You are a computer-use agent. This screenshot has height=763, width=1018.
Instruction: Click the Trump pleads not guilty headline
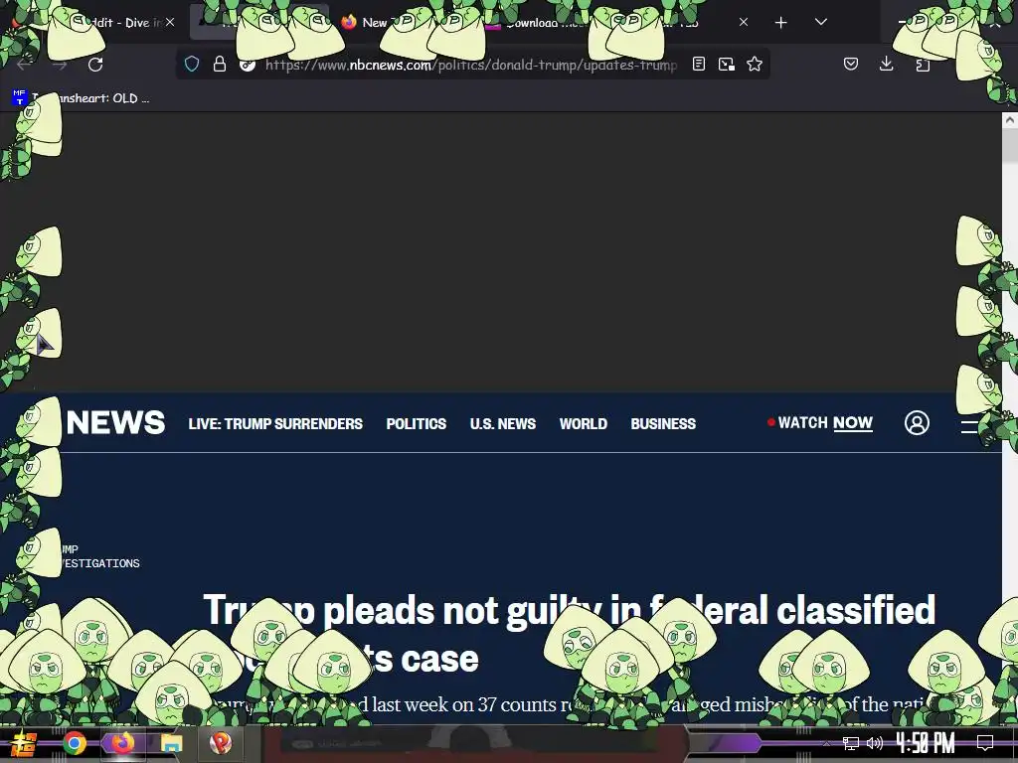click(x=569, y=634)
